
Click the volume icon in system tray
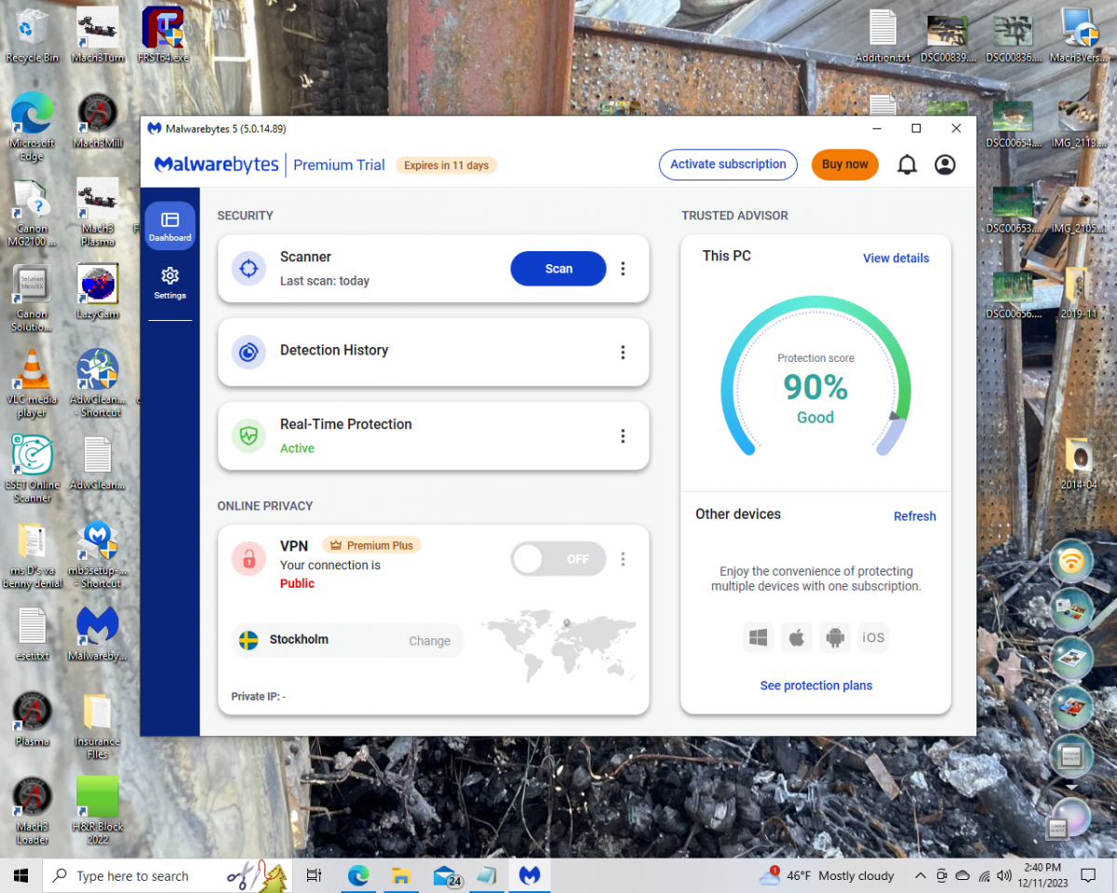1004,875
